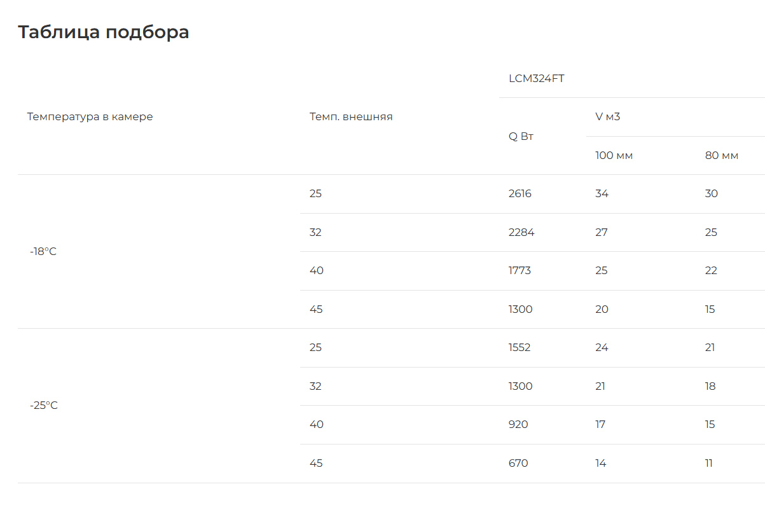The image size is (765, 510).
Task: Select the volume value 14 cell
Action: pyautogui.click(x=601, y=464)
